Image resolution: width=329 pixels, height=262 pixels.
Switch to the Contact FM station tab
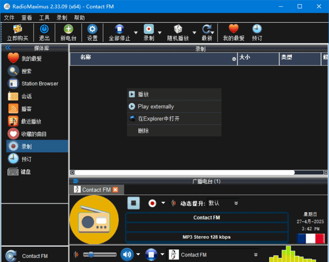pyautogui.click(x=96, y=190)
